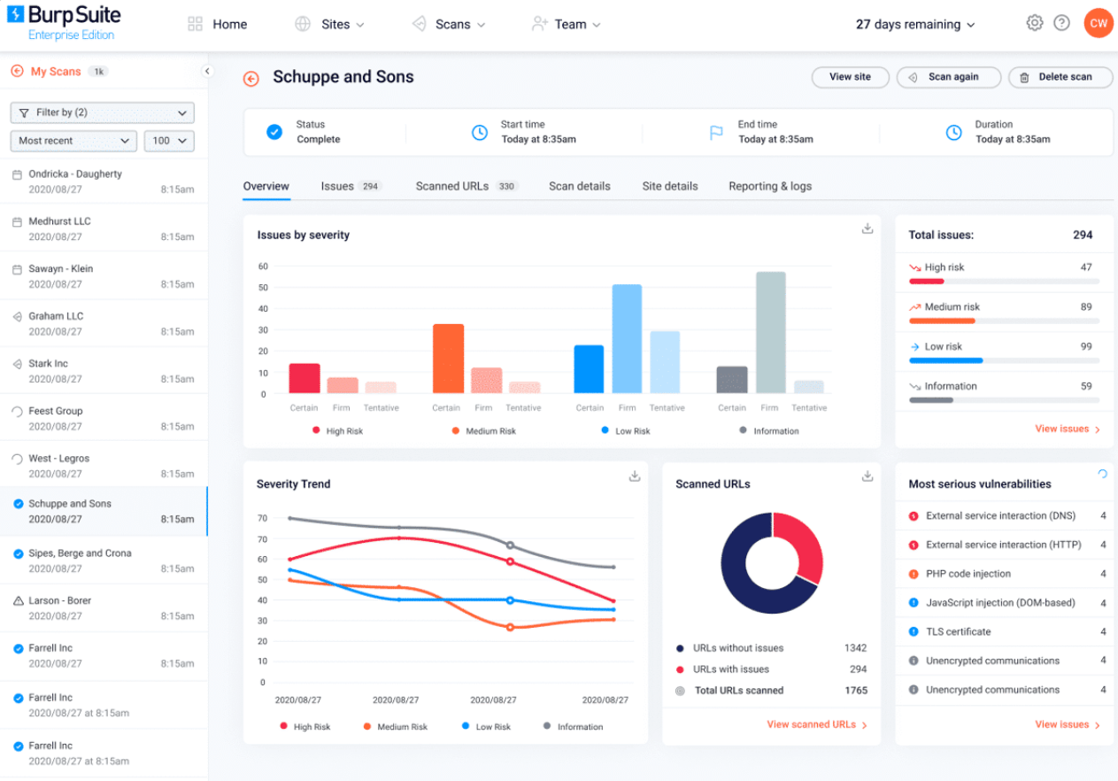Viewport: 1118px width, 781px height.
Task: Download the Scanned URLs chart
Action: pos(867,476)
